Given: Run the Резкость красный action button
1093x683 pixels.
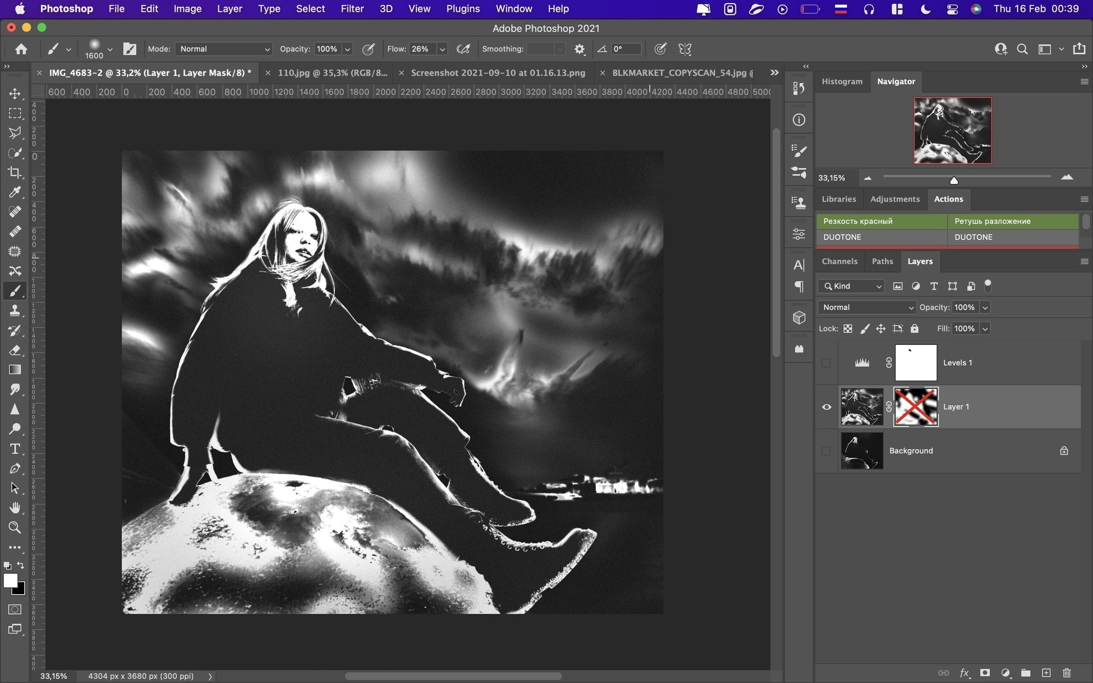Looking at the screenshot, I should 881,221.
